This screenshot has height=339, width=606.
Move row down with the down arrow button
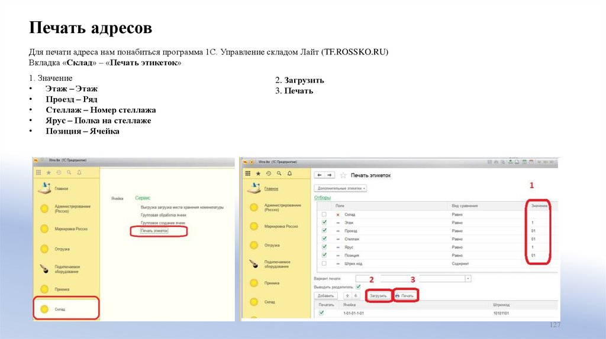tap(356, 296)
